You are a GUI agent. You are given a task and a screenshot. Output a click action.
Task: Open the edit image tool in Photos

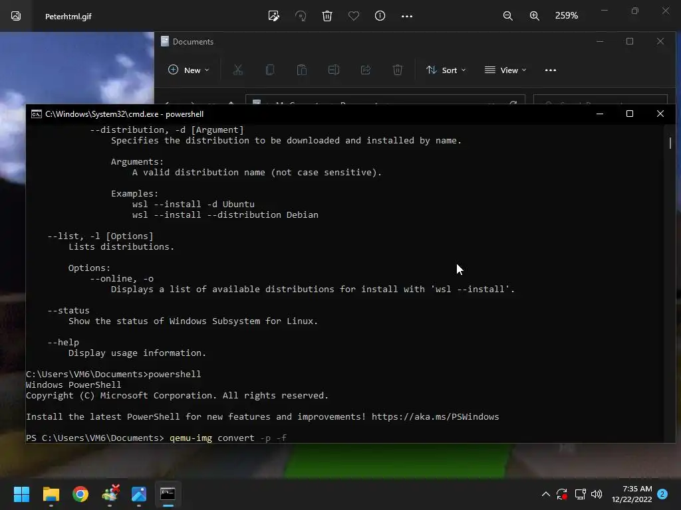(273, 16)
